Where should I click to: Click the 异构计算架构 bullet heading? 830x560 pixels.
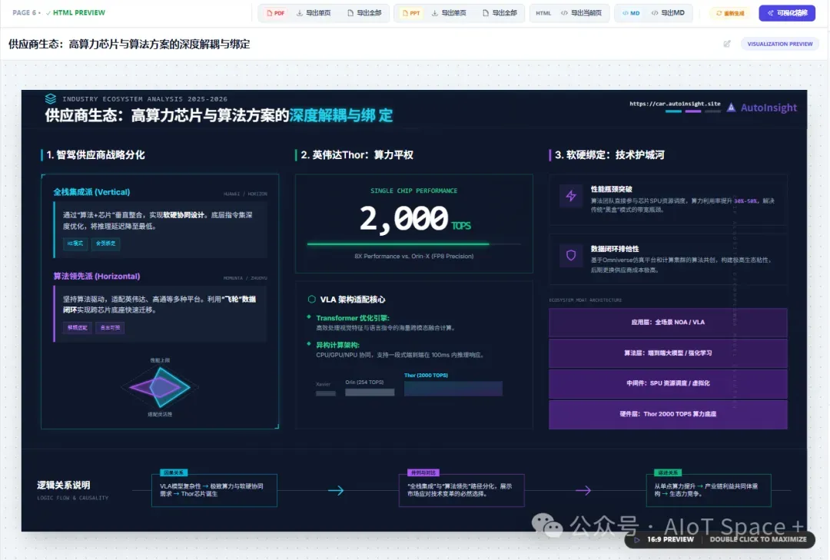[x=337, y=345]
